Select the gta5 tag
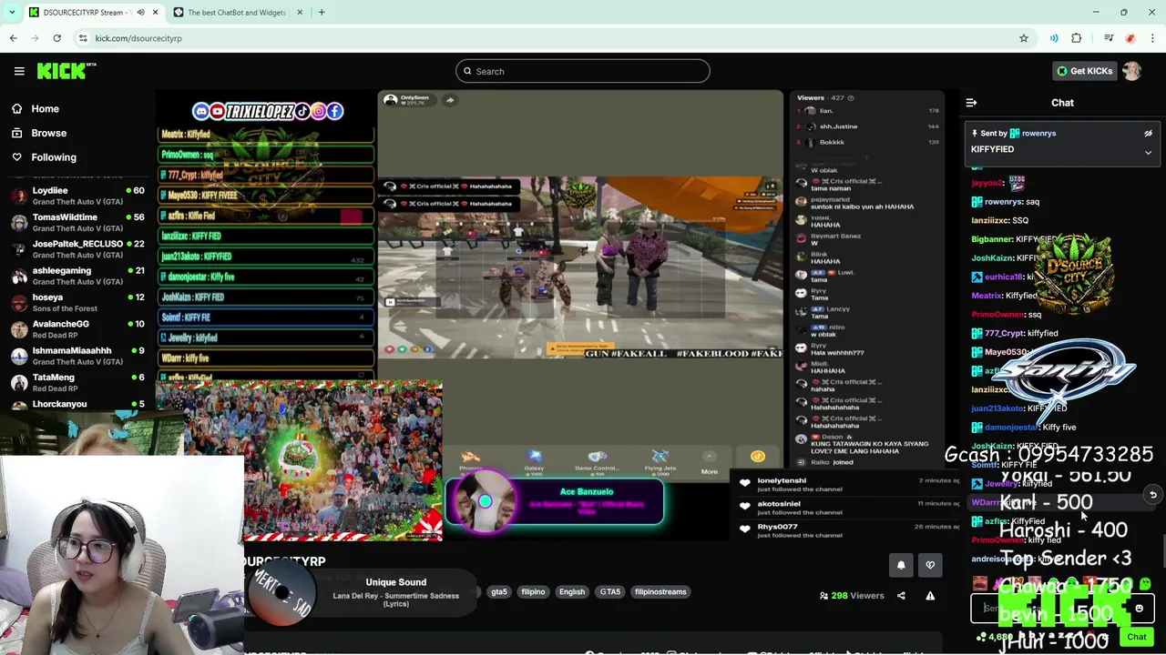The height and width of the screenshot is (655, 1166). pos(499,592)
